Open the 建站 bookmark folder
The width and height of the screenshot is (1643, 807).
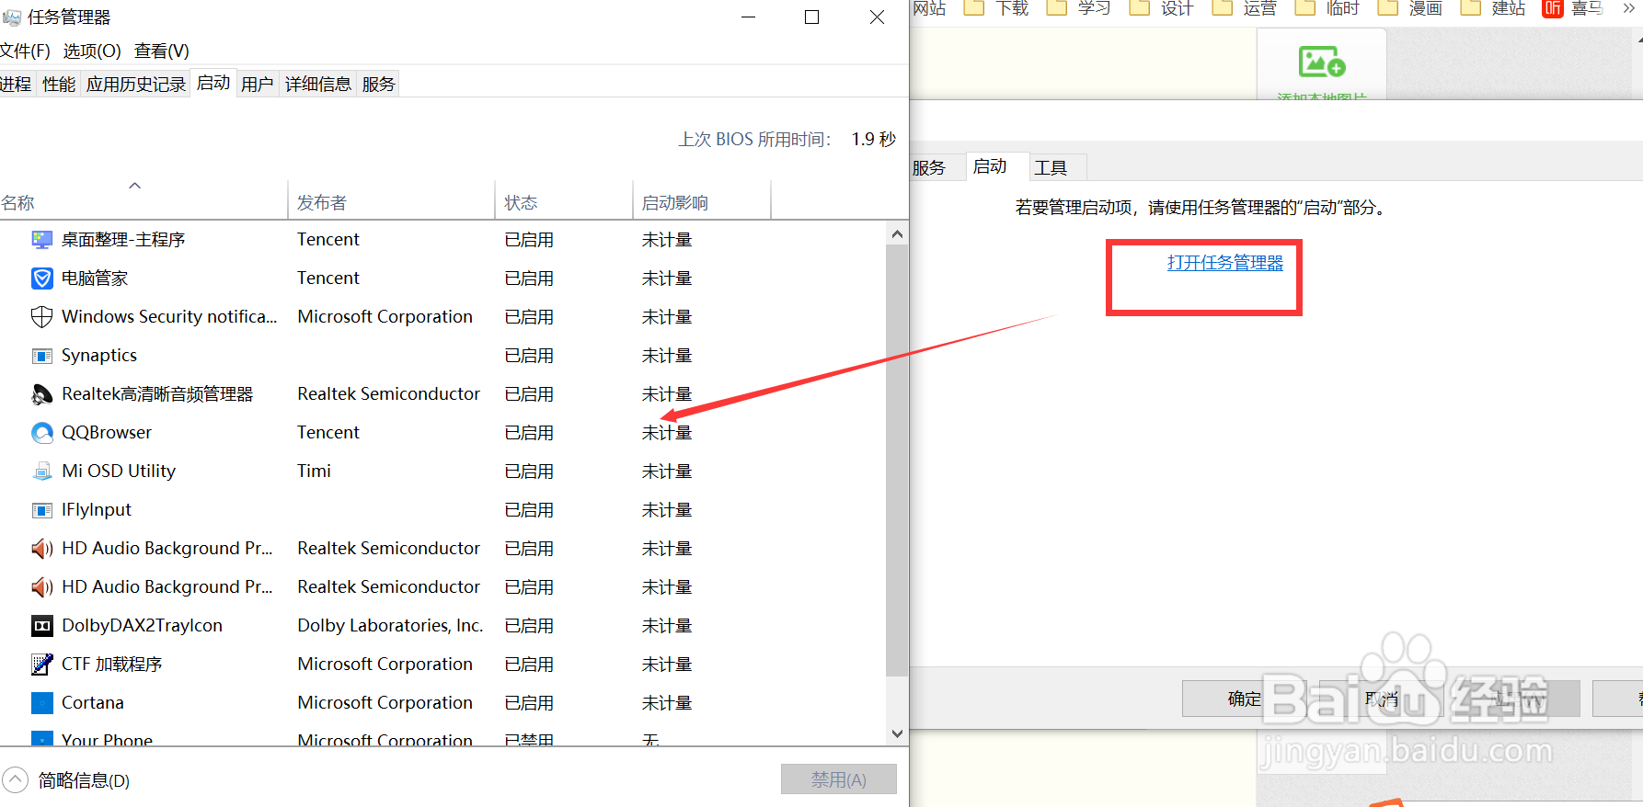point(1494,8)
